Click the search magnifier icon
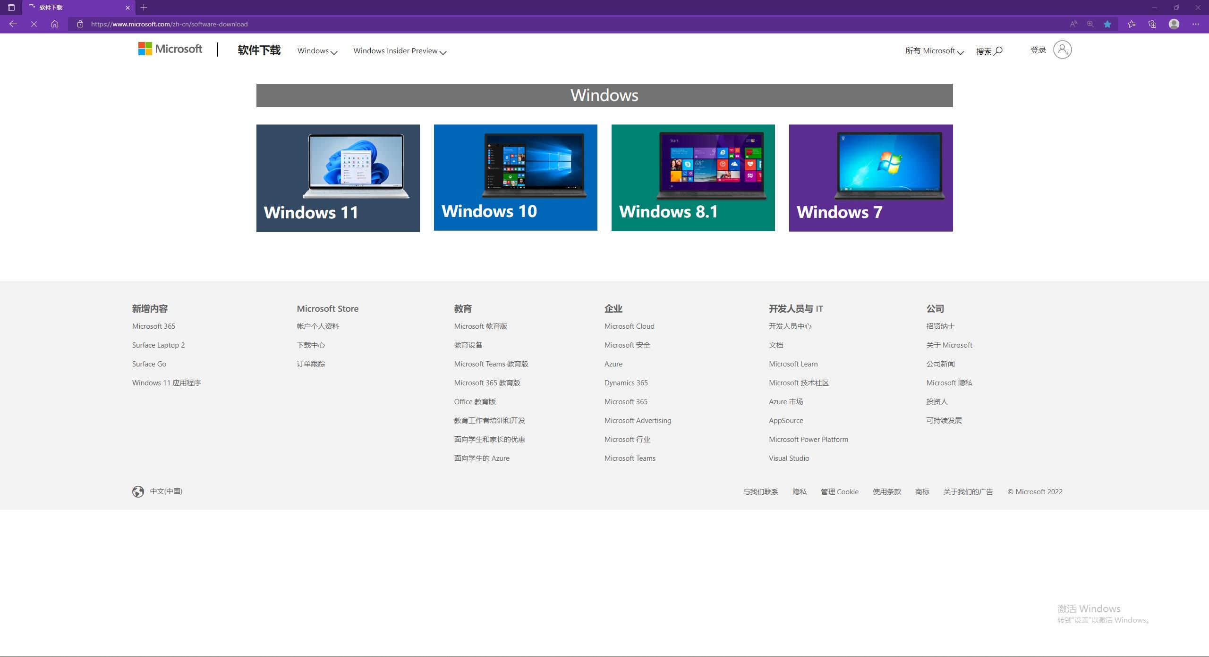This screenshot has width=1209, height=657. pyautogui.click(x=998, y=50)
